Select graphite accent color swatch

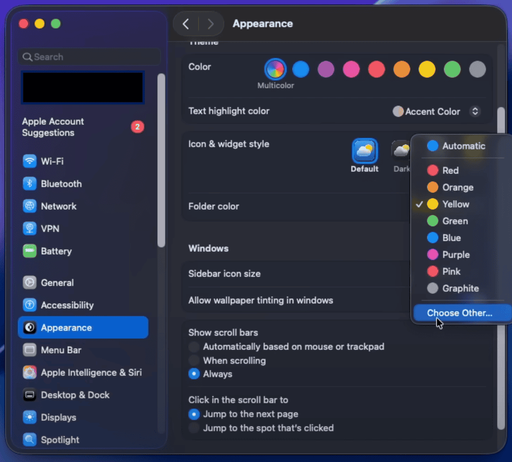(x=477, y=69)
